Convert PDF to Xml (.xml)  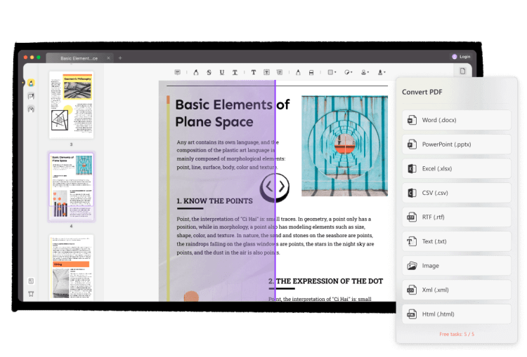[457, 290]
